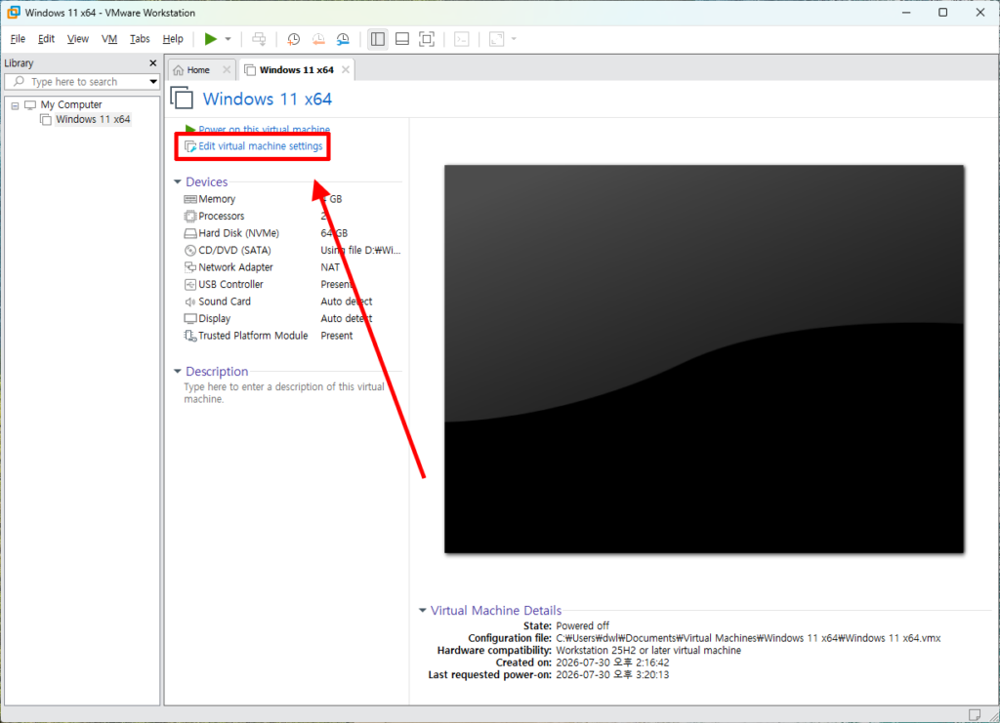This screenshot has width=1000, height=723.
Task: Click the Trusted Platform Module label
Action: pyautogui.click(x=253, y=336)
